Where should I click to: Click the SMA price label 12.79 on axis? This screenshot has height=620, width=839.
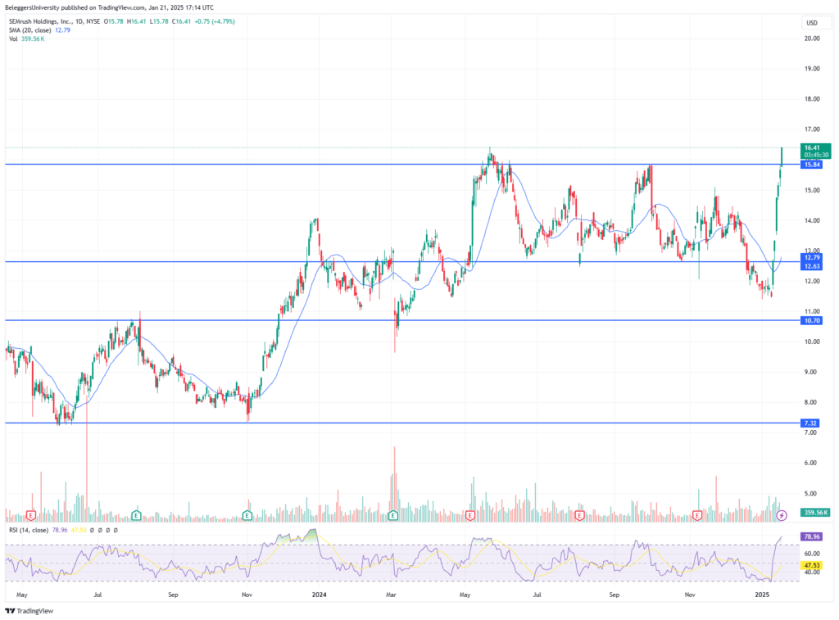click(x=812, y=258)
